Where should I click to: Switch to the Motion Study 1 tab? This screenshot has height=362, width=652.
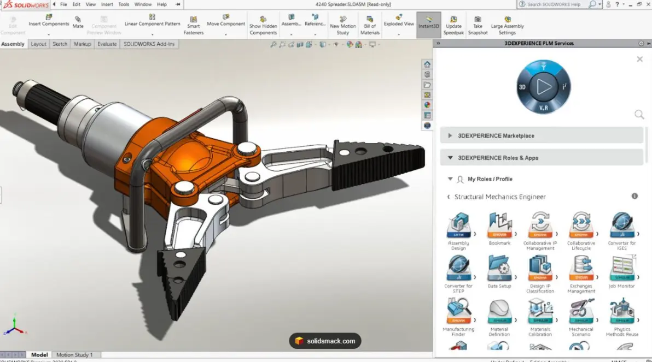pyautogui.click(x=74, y=355)
